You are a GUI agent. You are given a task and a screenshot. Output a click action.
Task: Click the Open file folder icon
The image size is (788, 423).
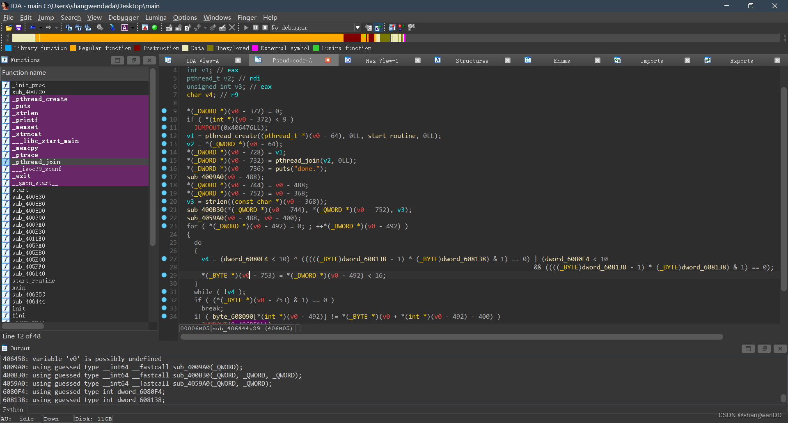(x=9, y=28)
